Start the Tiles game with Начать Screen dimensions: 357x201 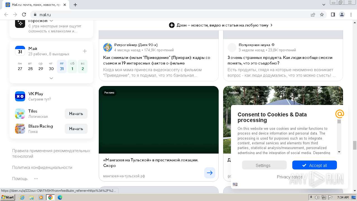coord(76,114)
